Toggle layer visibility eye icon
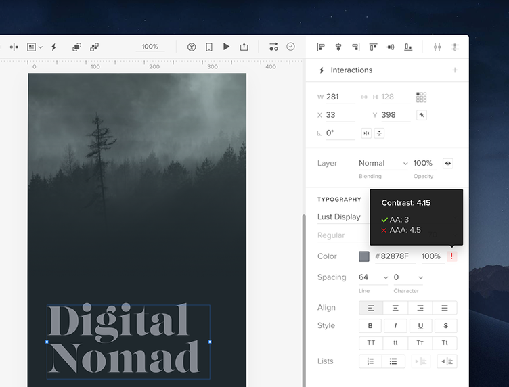This screenshot has width=509, height=387. [447, 163]
